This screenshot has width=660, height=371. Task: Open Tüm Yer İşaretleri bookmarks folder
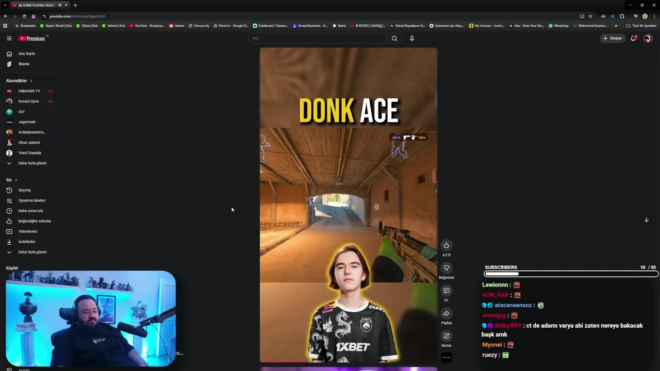(641, 25)
